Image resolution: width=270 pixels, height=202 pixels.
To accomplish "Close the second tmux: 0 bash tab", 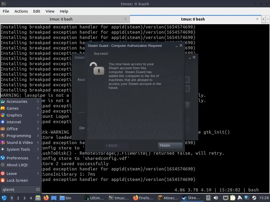I will (x=257, y=19).
